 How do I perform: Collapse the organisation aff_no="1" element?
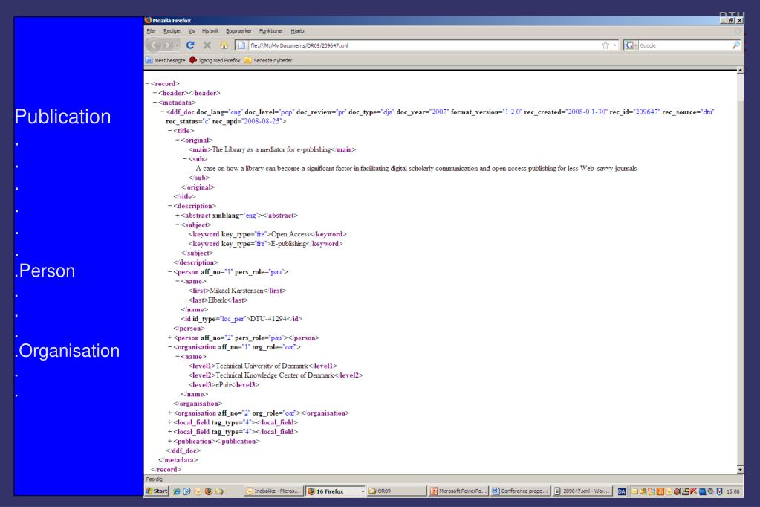click(169, 347)
